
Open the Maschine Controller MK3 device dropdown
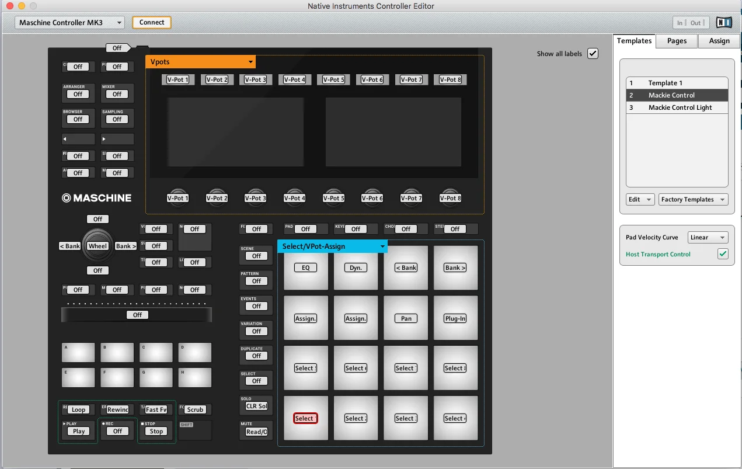click(70, 23)
